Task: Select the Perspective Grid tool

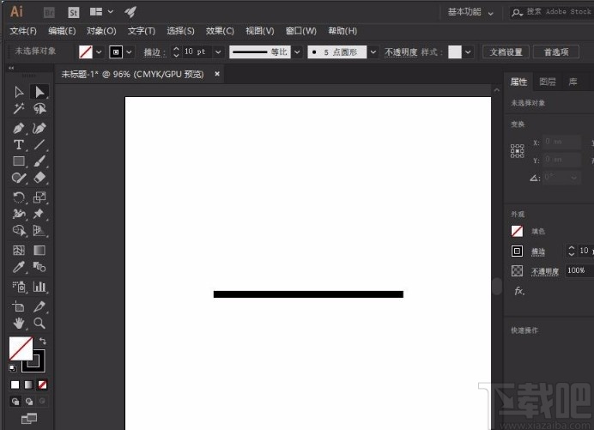Action: (x=39, y=230)
